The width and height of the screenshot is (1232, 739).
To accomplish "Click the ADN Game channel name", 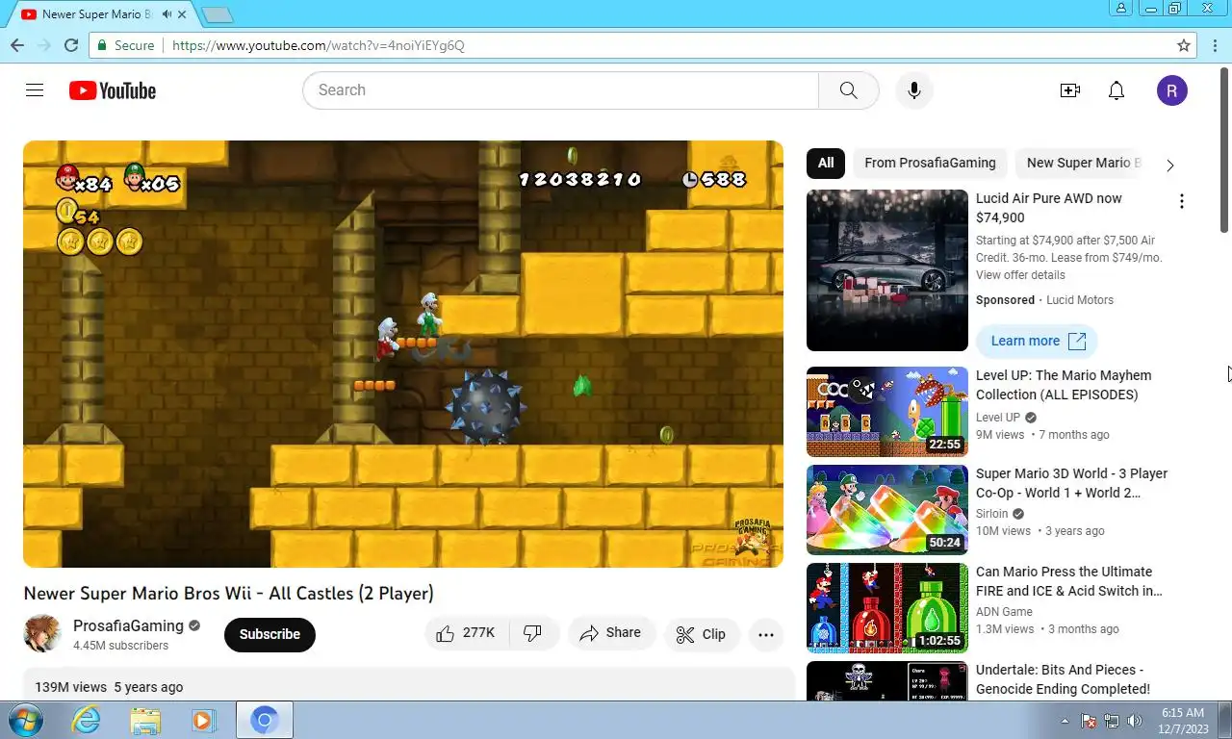I will [x=1004, y=612].
